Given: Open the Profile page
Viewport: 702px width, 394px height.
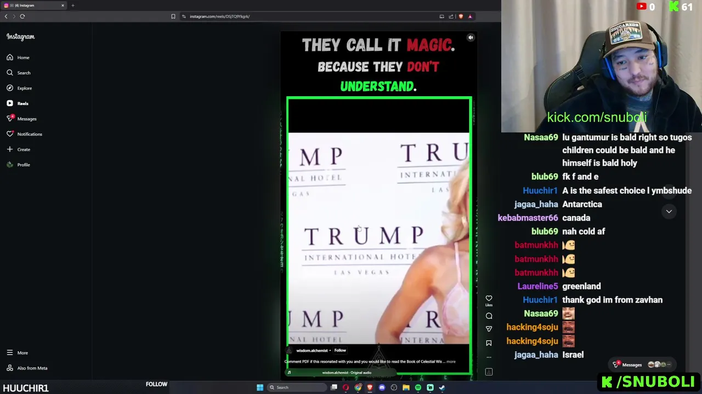Looking at the screenshot, I should tap(18, 165).
